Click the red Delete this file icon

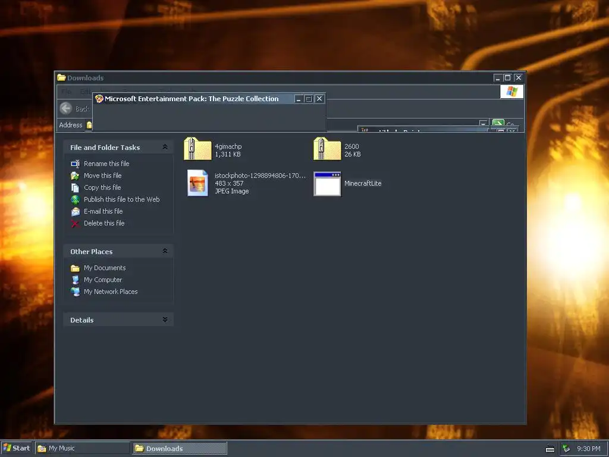pos(76,224)
